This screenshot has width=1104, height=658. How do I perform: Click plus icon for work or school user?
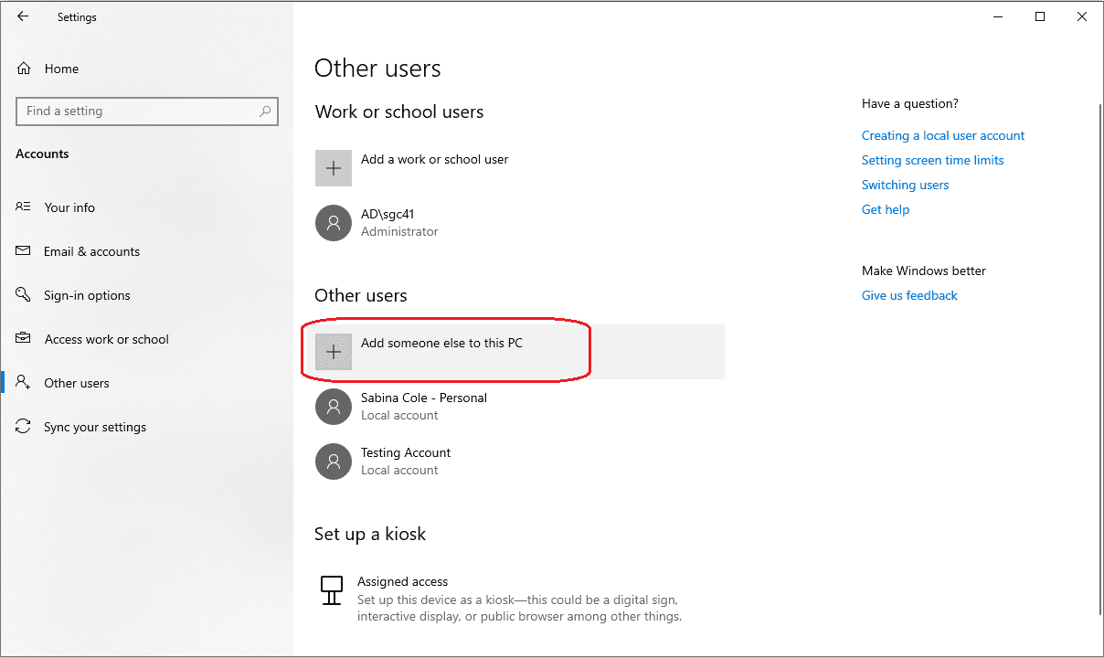point(334,169)
